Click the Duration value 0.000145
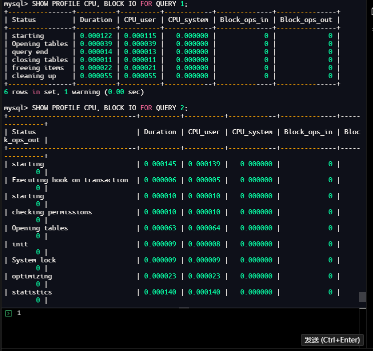Screen dimensions: 373x351 160,164
